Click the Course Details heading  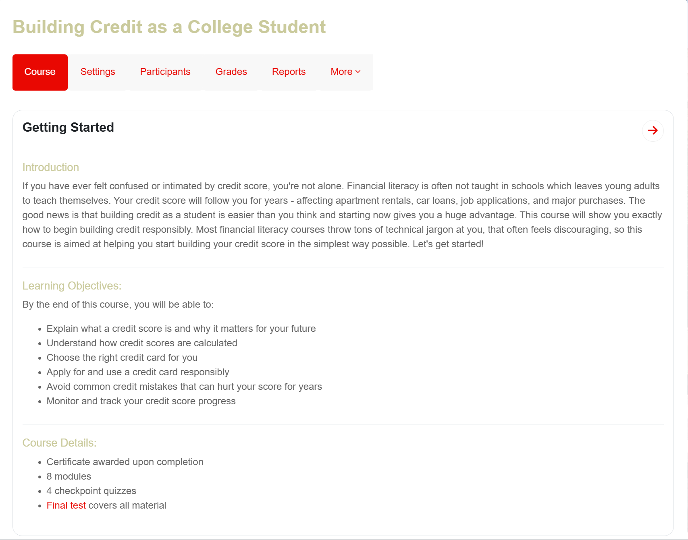pyautogui.click(x=59, y=443)
